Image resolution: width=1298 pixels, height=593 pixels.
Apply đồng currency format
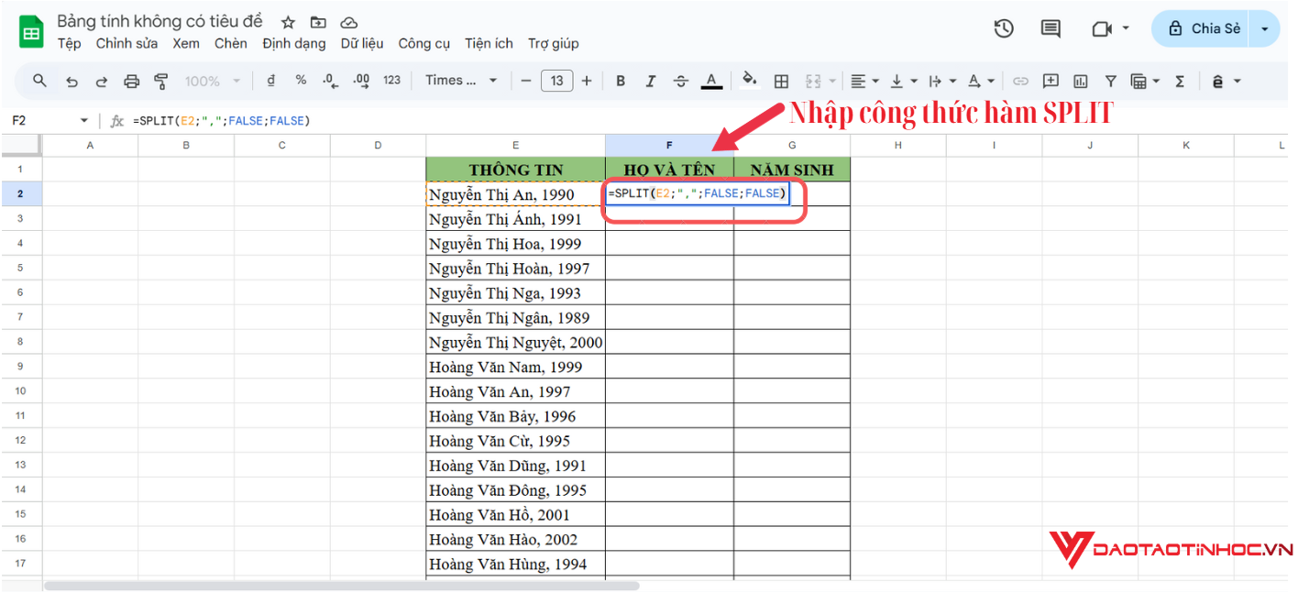[270, 81]
